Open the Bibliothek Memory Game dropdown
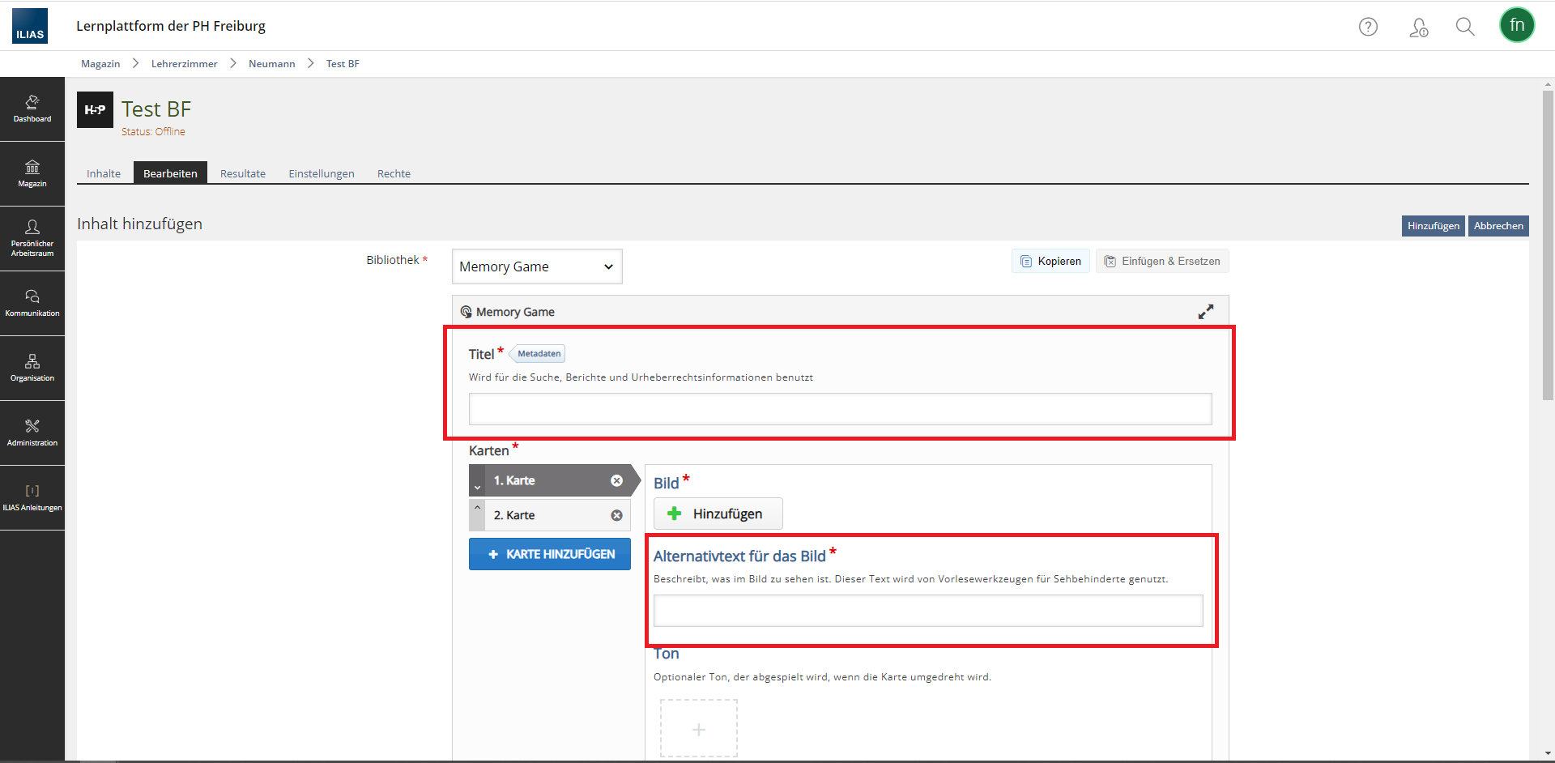This screenshot has height=763, width=1555. click(537, 266)
